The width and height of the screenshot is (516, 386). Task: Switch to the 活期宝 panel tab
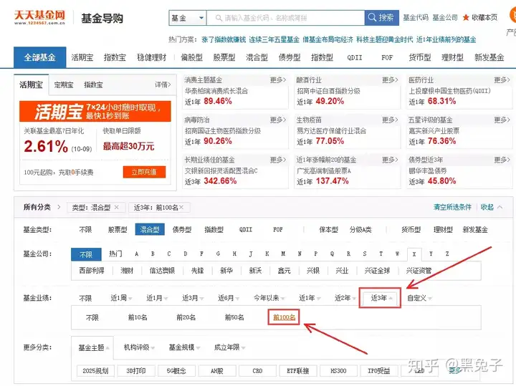(x=32, y=85)
